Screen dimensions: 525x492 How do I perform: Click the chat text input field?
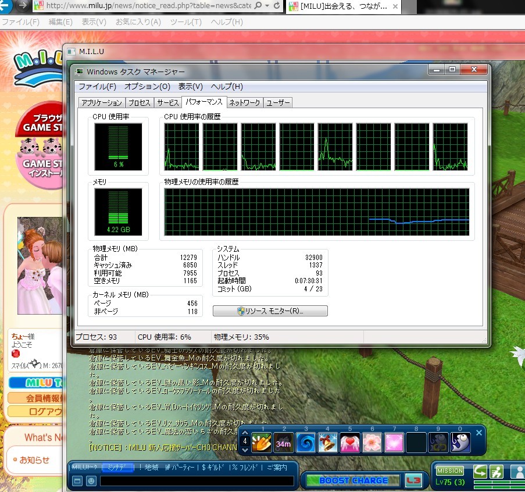pos(197,481)
